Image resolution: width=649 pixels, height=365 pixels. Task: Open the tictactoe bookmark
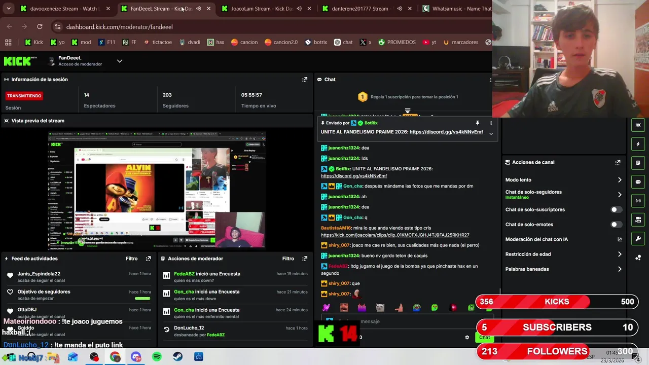[158, 42]
